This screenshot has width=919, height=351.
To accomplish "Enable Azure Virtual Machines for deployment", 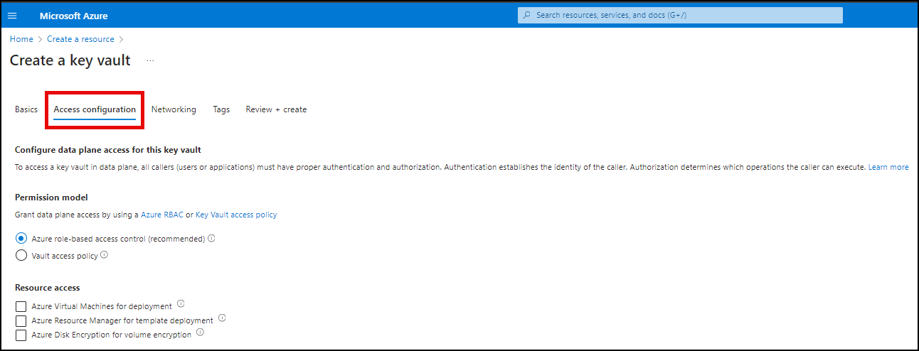I will click(21, 306).
